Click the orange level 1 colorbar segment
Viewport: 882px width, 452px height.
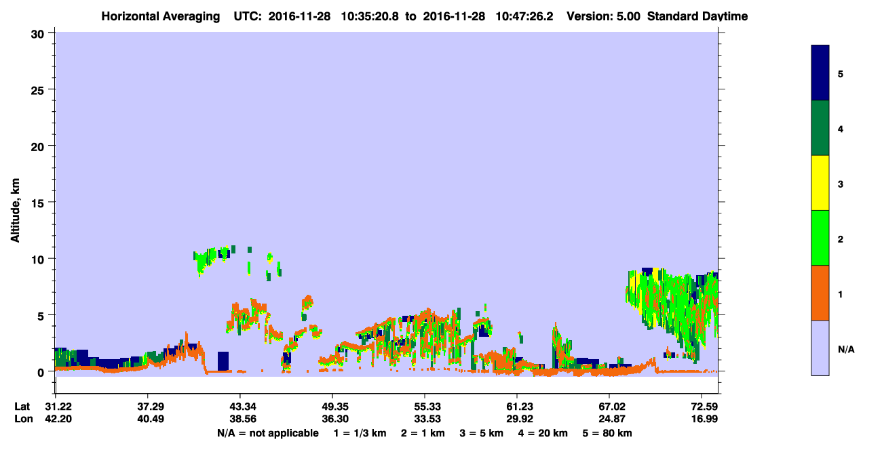tap(820, 293)
